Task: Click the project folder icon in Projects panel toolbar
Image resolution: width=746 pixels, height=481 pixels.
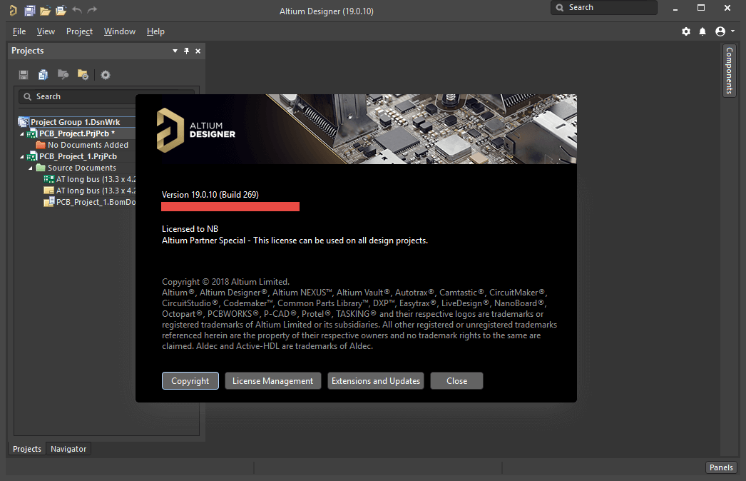Action: pos(63,74)
